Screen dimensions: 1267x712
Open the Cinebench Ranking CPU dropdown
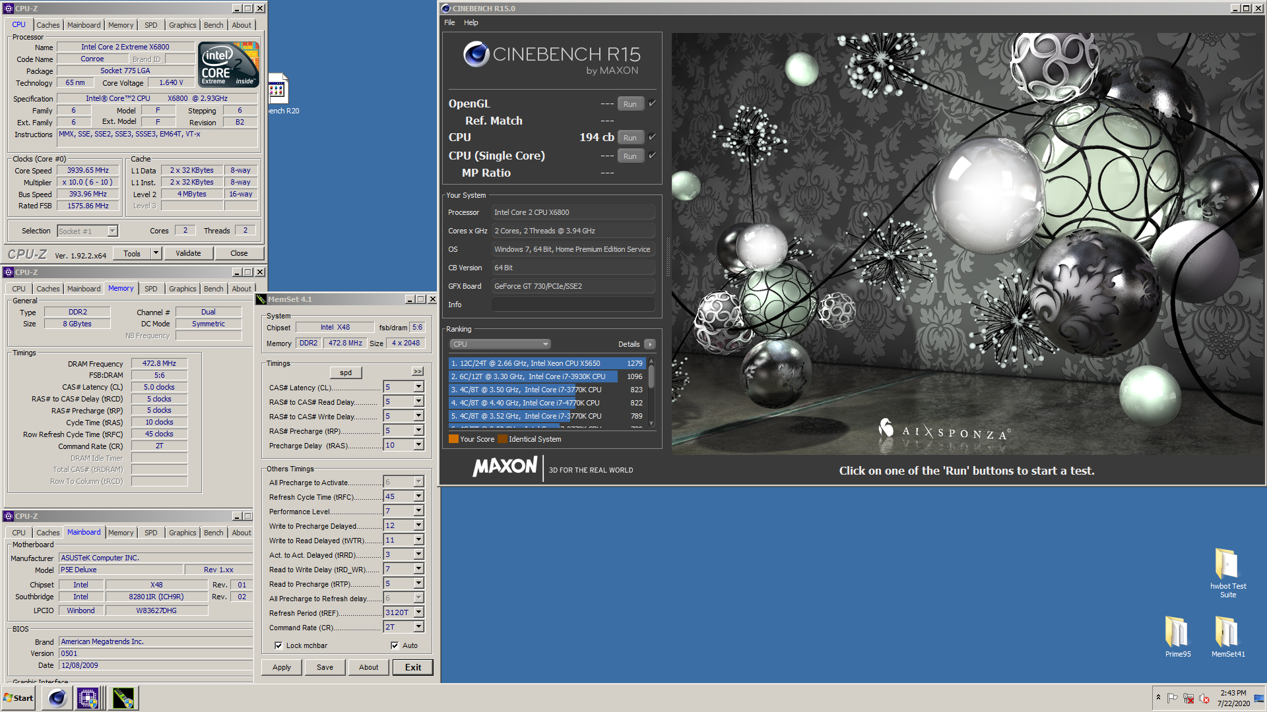coord(500,344)
